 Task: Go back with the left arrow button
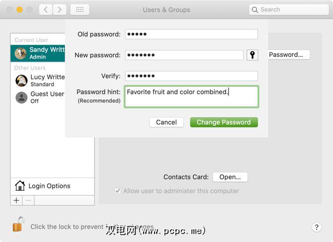coord(46,9)
